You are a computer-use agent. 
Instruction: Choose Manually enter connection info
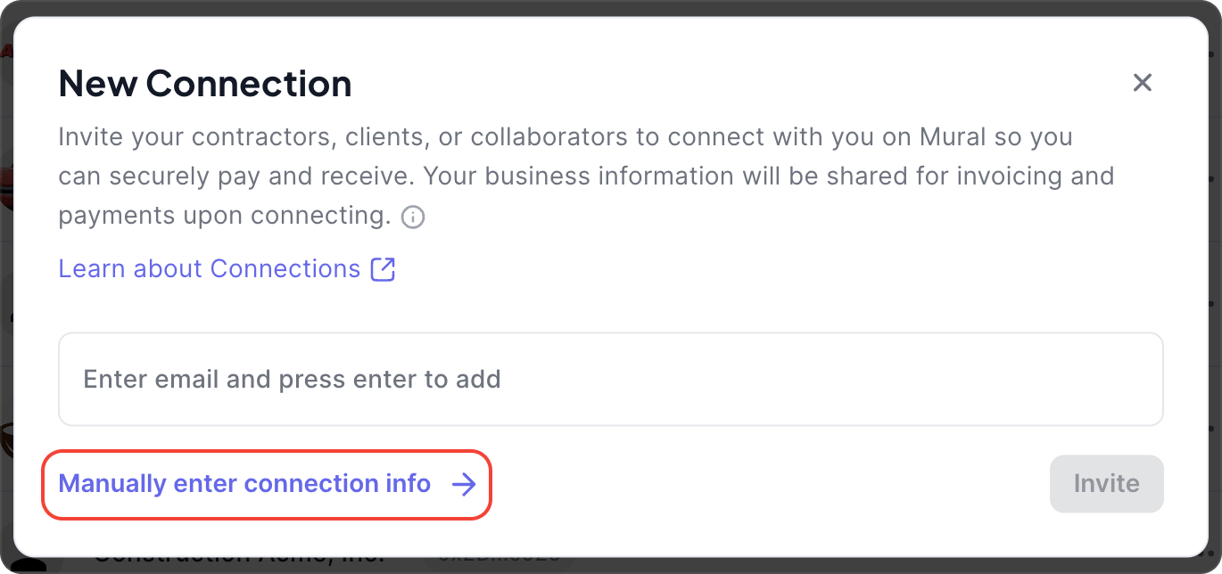pyautogui.click(x=244, y=484)
